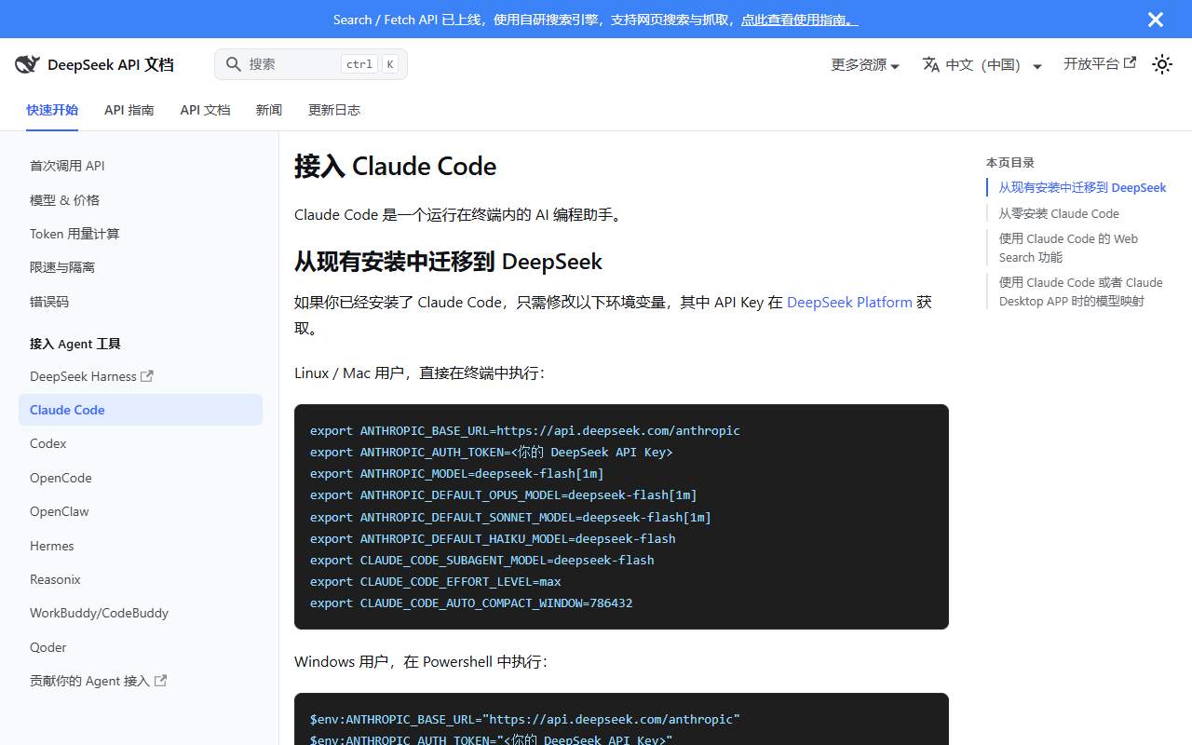
Task: Go to 限速与隔离 in the sidebar
Action: point(62,267)
